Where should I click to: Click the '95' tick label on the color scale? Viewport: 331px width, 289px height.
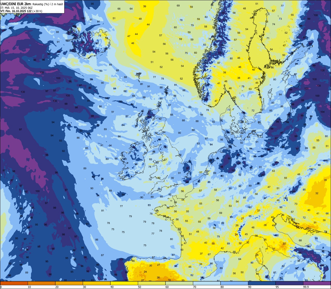coord(277,287)
